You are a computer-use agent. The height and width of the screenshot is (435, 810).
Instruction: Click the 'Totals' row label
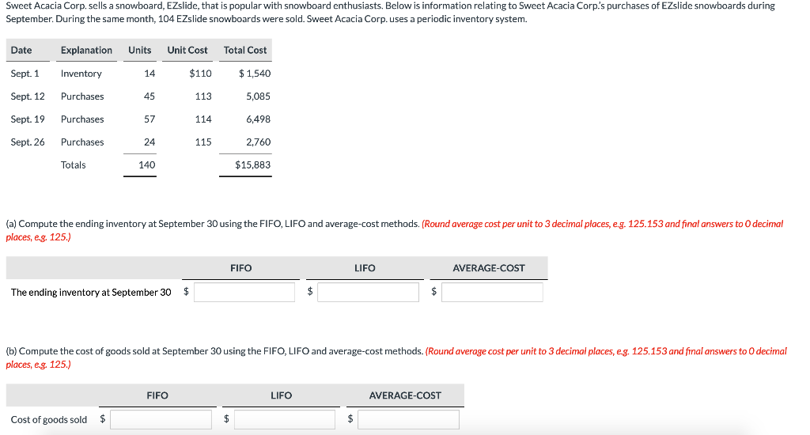(73, 165)
